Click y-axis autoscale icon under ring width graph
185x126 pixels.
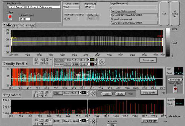(36, 124)
